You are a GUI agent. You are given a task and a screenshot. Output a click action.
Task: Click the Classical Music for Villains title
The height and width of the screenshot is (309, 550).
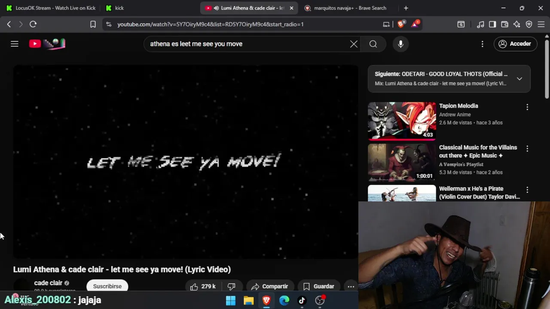coord(478,151)
